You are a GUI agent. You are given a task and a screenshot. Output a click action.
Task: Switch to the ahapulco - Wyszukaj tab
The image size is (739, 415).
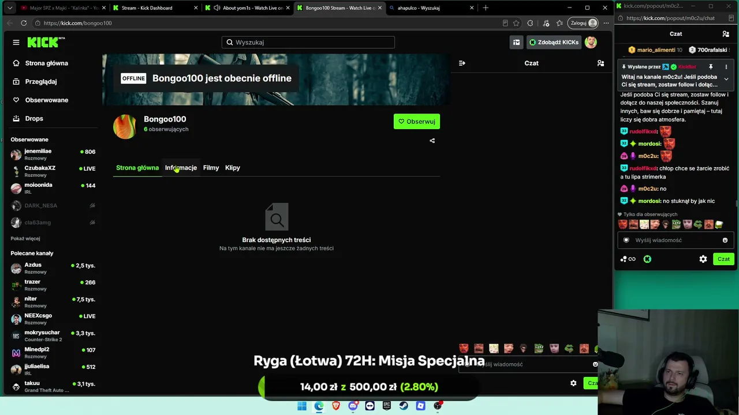[x=431, y=8]
